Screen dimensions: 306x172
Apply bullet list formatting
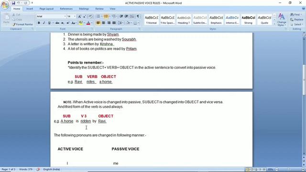point(98,16)
